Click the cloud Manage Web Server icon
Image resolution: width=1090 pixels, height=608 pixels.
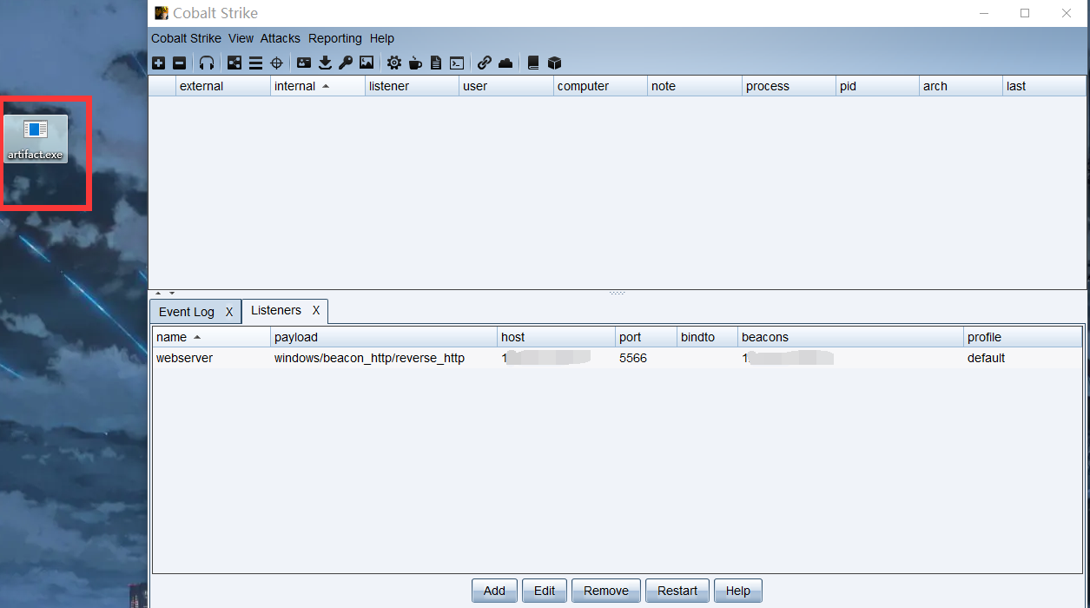505,63
